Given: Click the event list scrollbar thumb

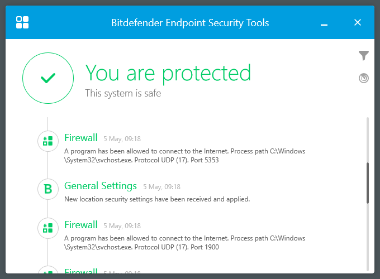Looking at the screenshot, I should (367, 182).
